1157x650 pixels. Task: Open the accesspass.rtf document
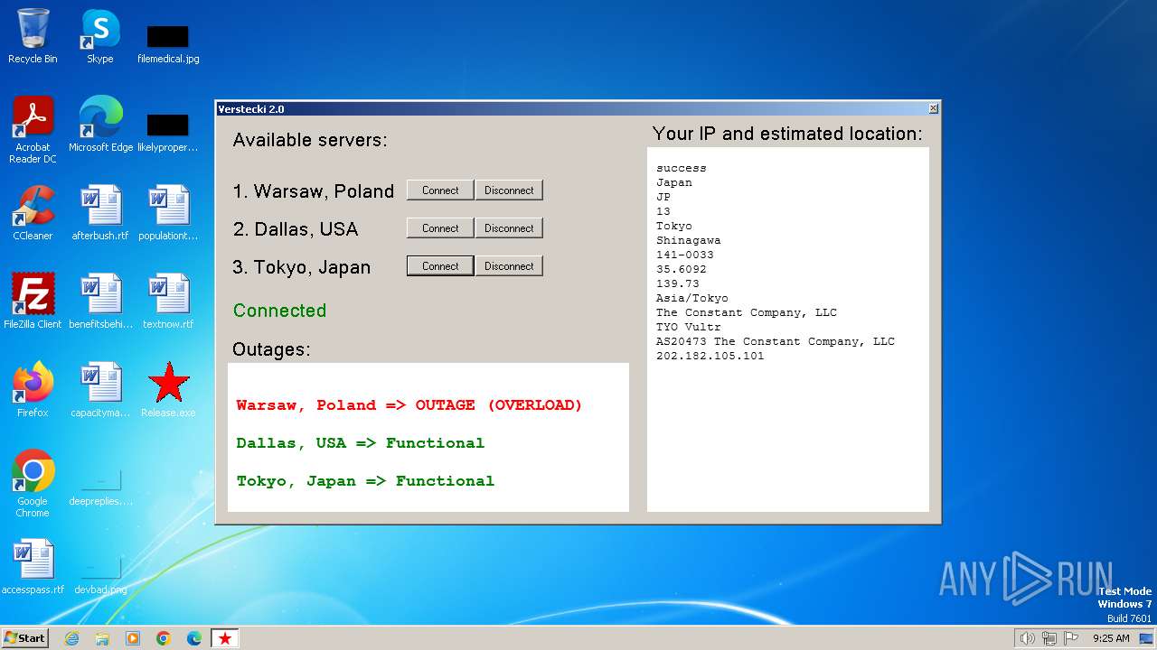tap(33, 567)
